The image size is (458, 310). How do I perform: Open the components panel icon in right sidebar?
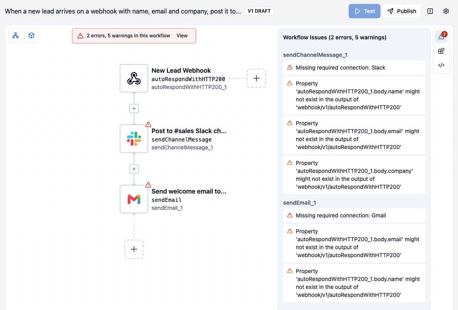(x=441, y=51)
